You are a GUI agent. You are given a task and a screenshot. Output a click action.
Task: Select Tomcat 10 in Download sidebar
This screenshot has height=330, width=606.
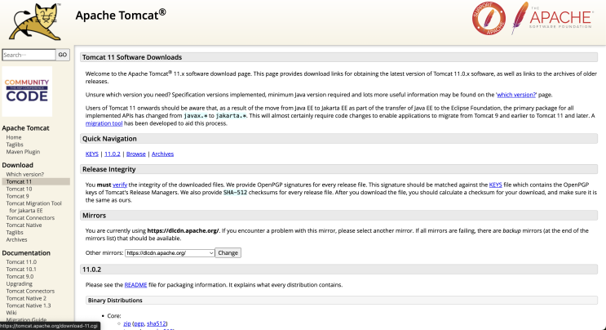pyautogui.click(x=19, y=189)
